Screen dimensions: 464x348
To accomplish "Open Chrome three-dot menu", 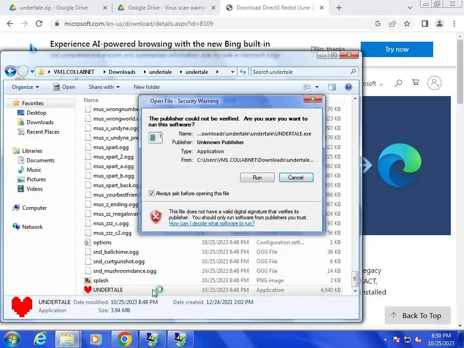I will (x=454, y=24).
